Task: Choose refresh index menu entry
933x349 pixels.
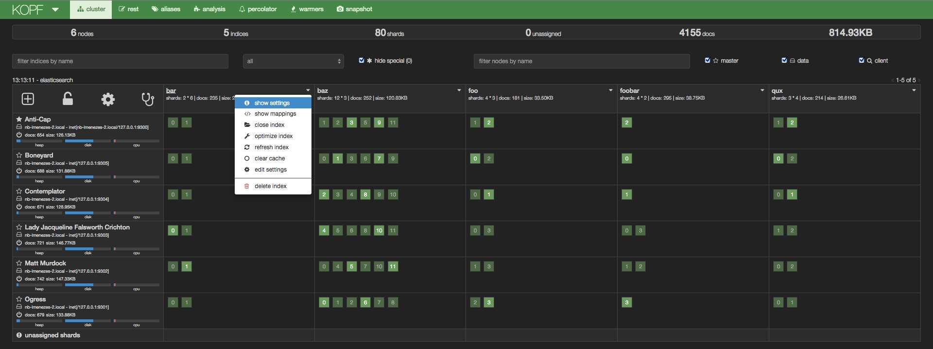Action: point(273,147)
